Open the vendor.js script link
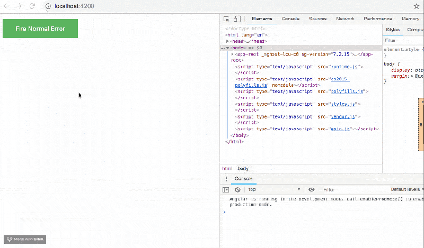Screen dimensions: 424x248 (x=343, y=116)
